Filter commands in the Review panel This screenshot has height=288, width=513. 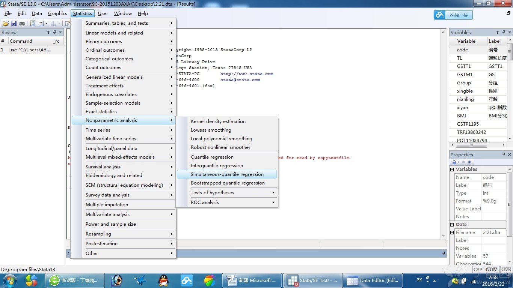pyautogui.click(x=48, y=32)
